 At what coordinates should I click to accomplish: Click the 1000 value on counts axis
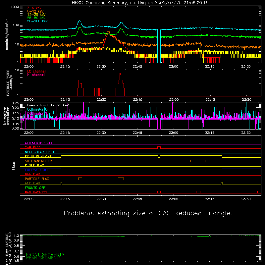coord(15,7)
